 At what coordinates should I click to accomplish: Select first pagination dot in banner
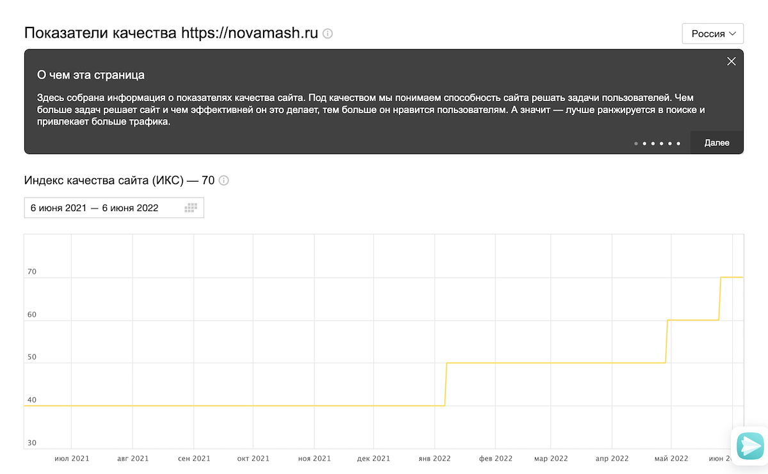[636, 143]
